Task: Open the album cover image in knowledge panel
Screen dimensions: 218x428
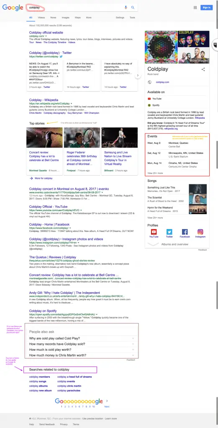Action: [161, 47]
